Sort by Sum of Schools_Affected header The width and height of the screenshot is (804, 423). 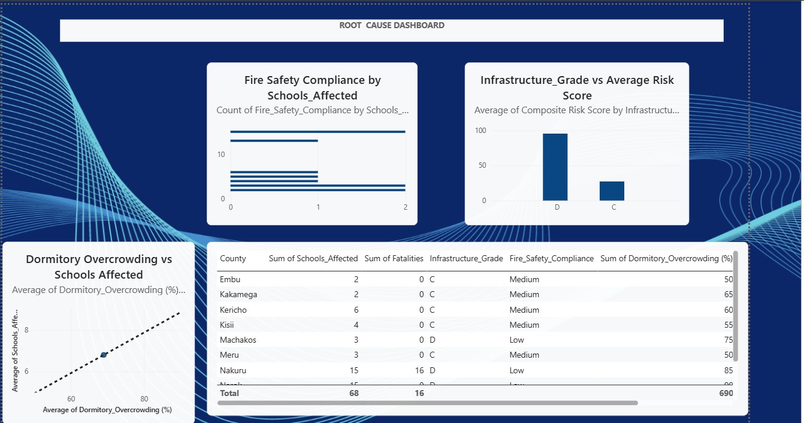pyautogui.click(x=313, y=259)
